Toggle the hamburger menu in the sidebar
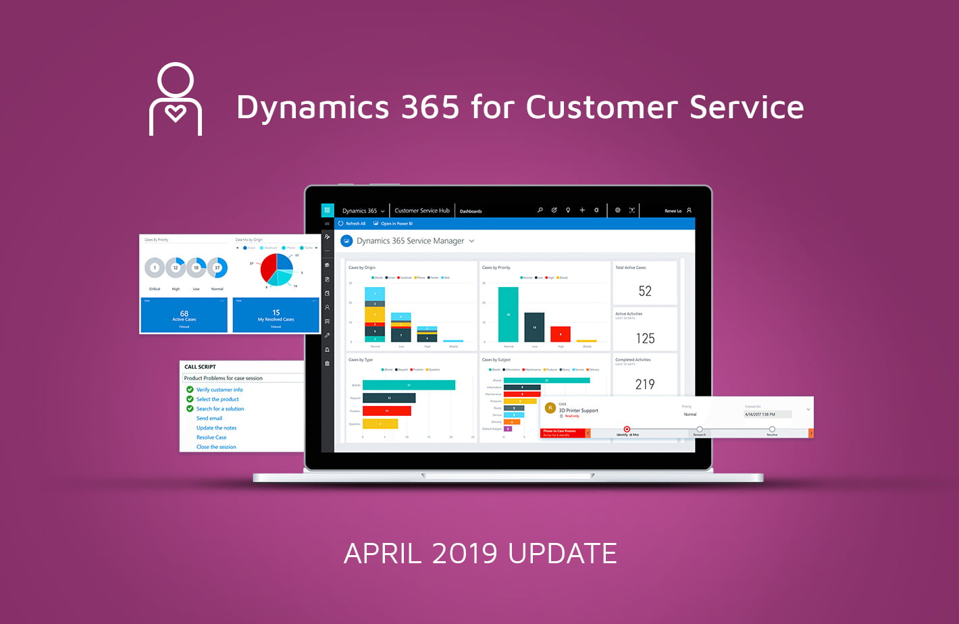 328,224
